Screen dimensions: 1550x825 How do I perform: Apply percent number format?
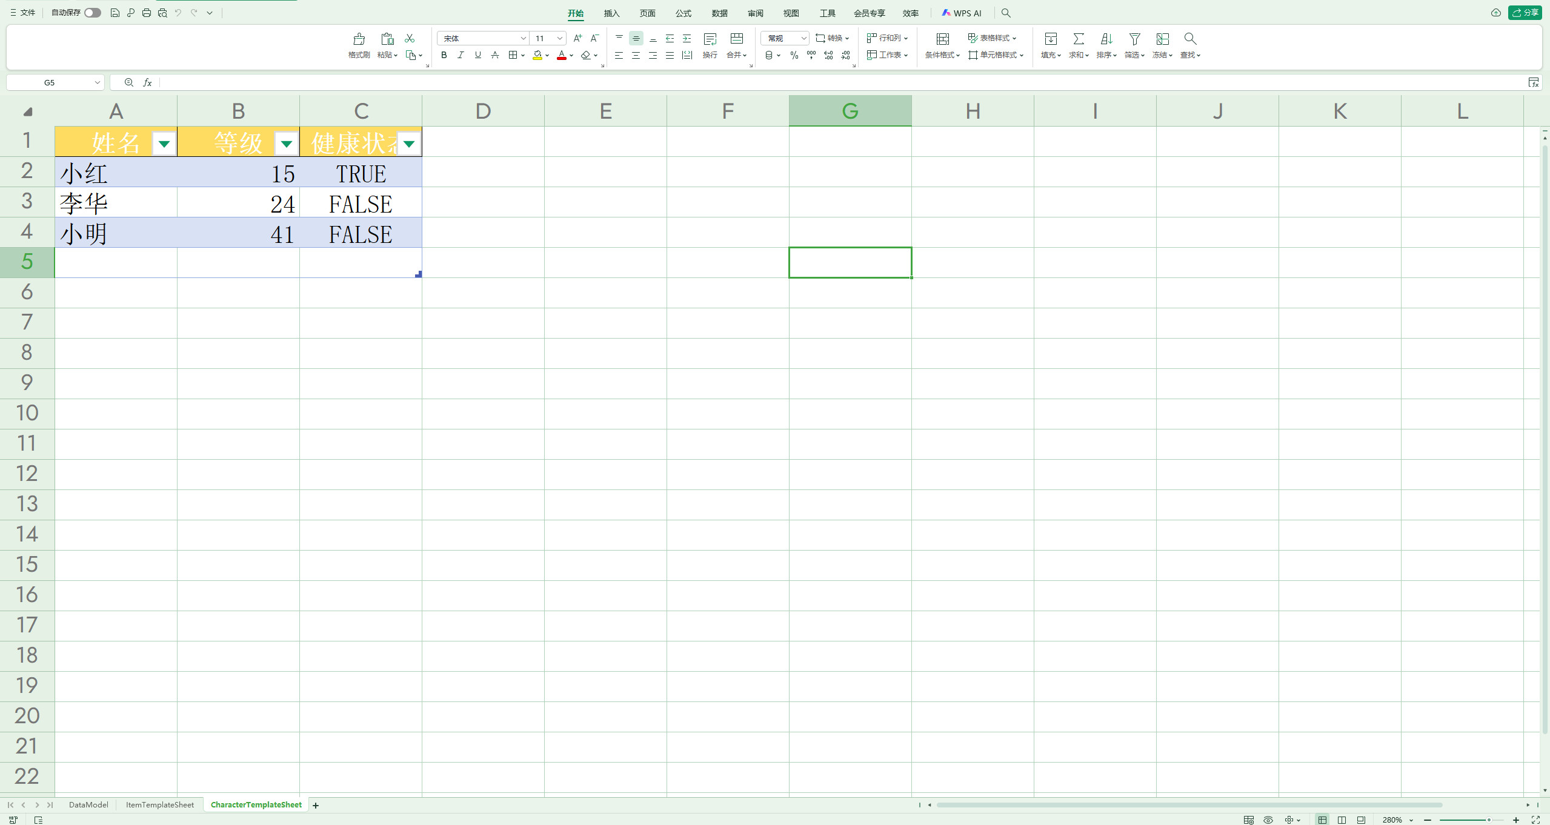(x=794, y=55)
